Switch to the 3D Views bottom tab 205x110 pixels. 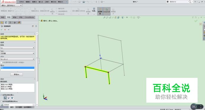coord(19,107)
